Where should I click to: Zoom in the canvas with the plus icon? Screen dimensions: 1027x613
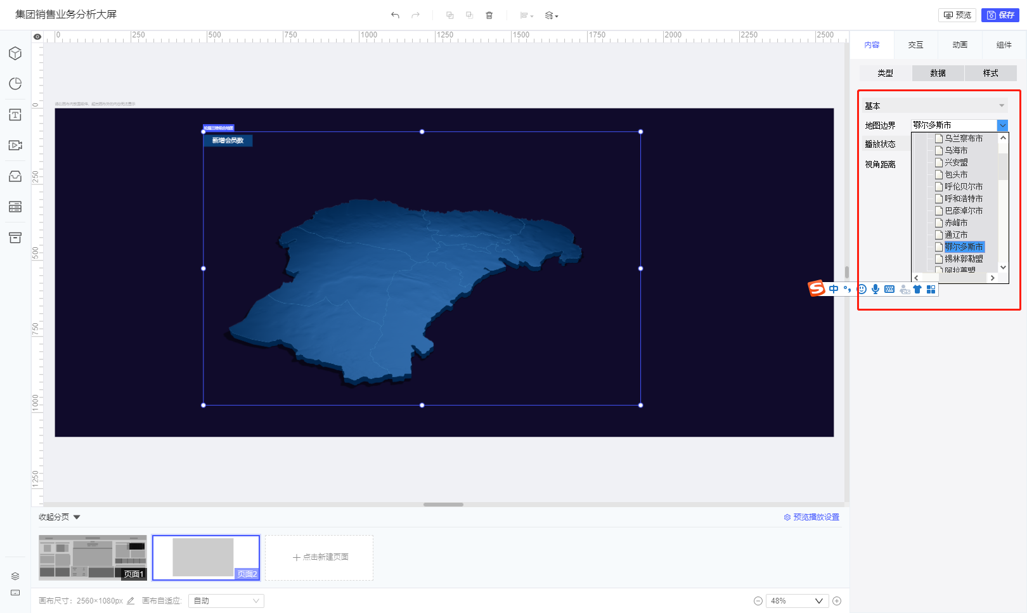(837, 601)
